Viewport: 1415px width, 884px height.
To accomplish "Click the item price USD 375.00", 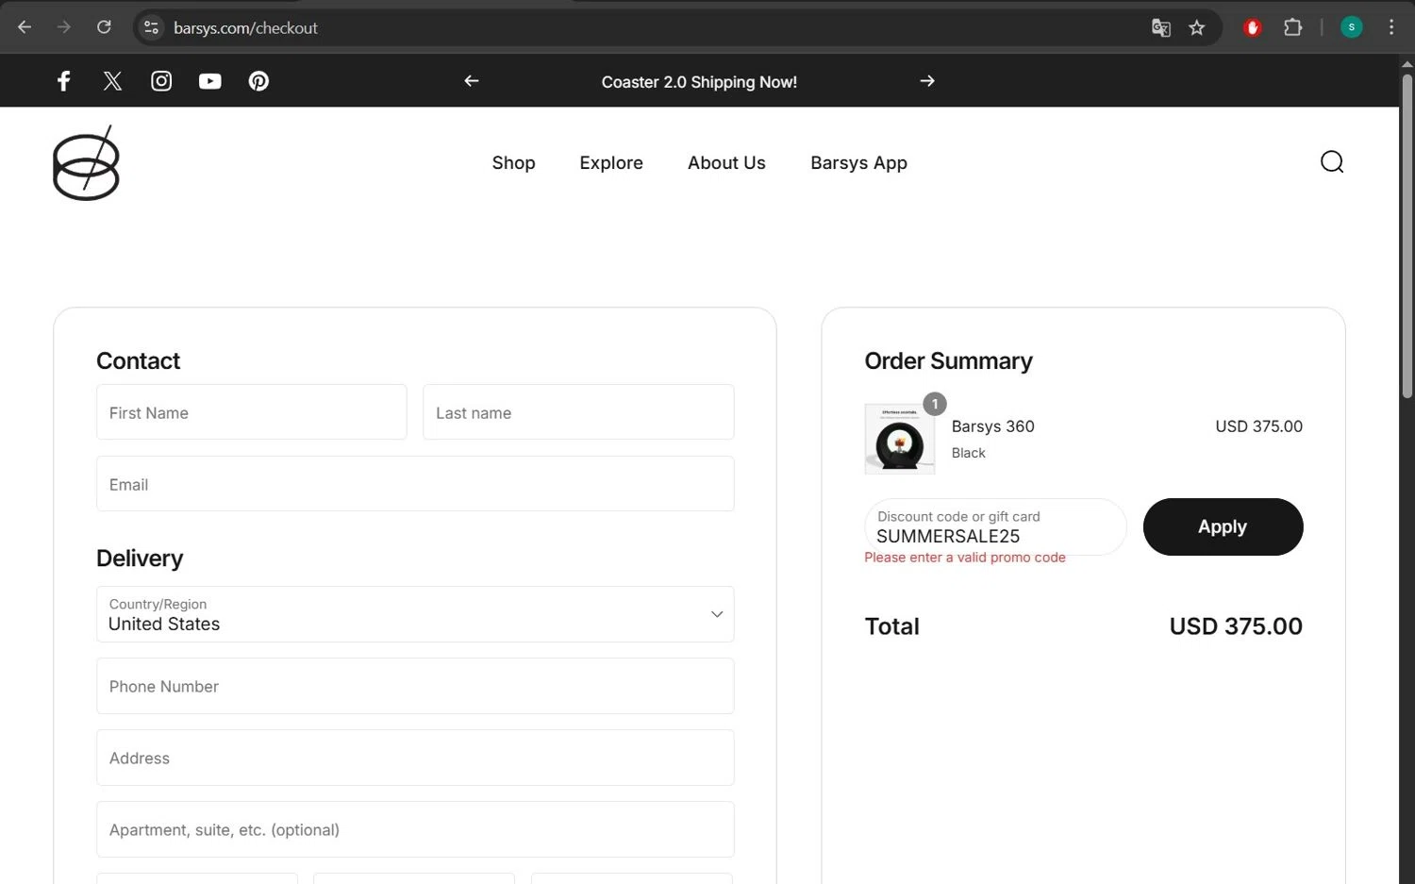I will (x=1258, y=426).
